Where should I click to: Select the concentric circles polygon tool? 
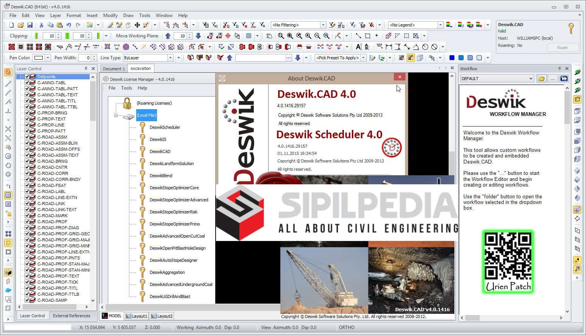126,47
